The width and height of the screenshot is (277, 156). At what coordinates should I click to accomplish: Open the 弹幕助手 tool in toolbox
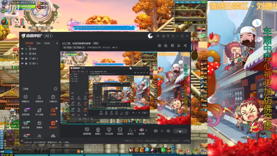click(26, 98)
